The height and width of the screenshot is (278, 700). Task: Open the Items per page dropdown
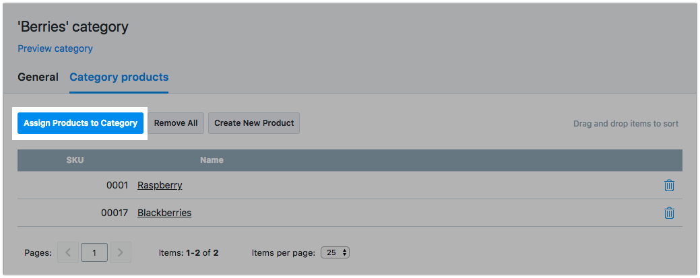coord(336,253)
